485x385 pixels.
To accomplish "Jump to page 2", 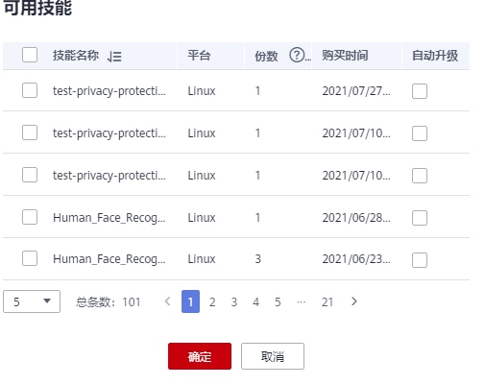I will click(212, 301).
